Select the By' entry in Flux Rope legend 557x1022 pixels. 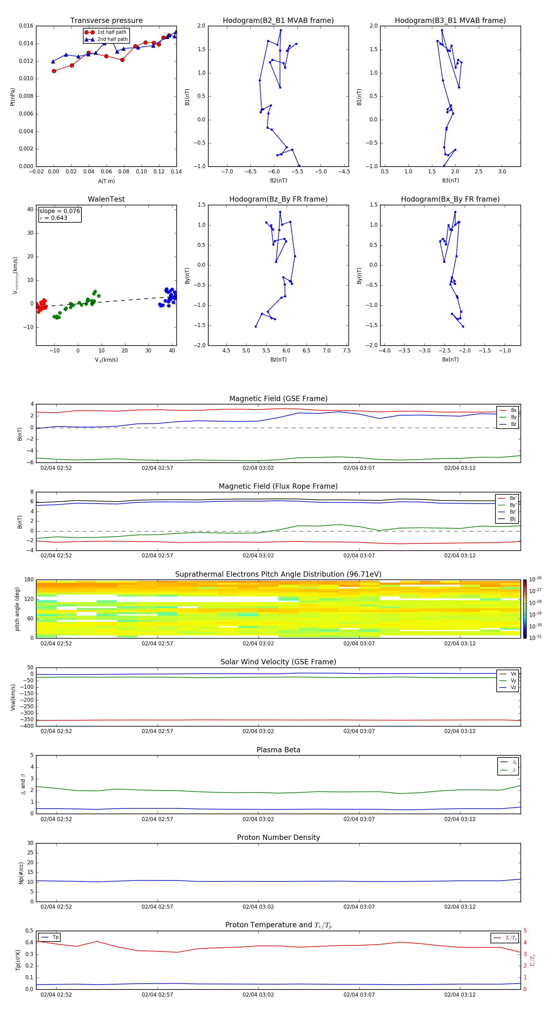507,505
